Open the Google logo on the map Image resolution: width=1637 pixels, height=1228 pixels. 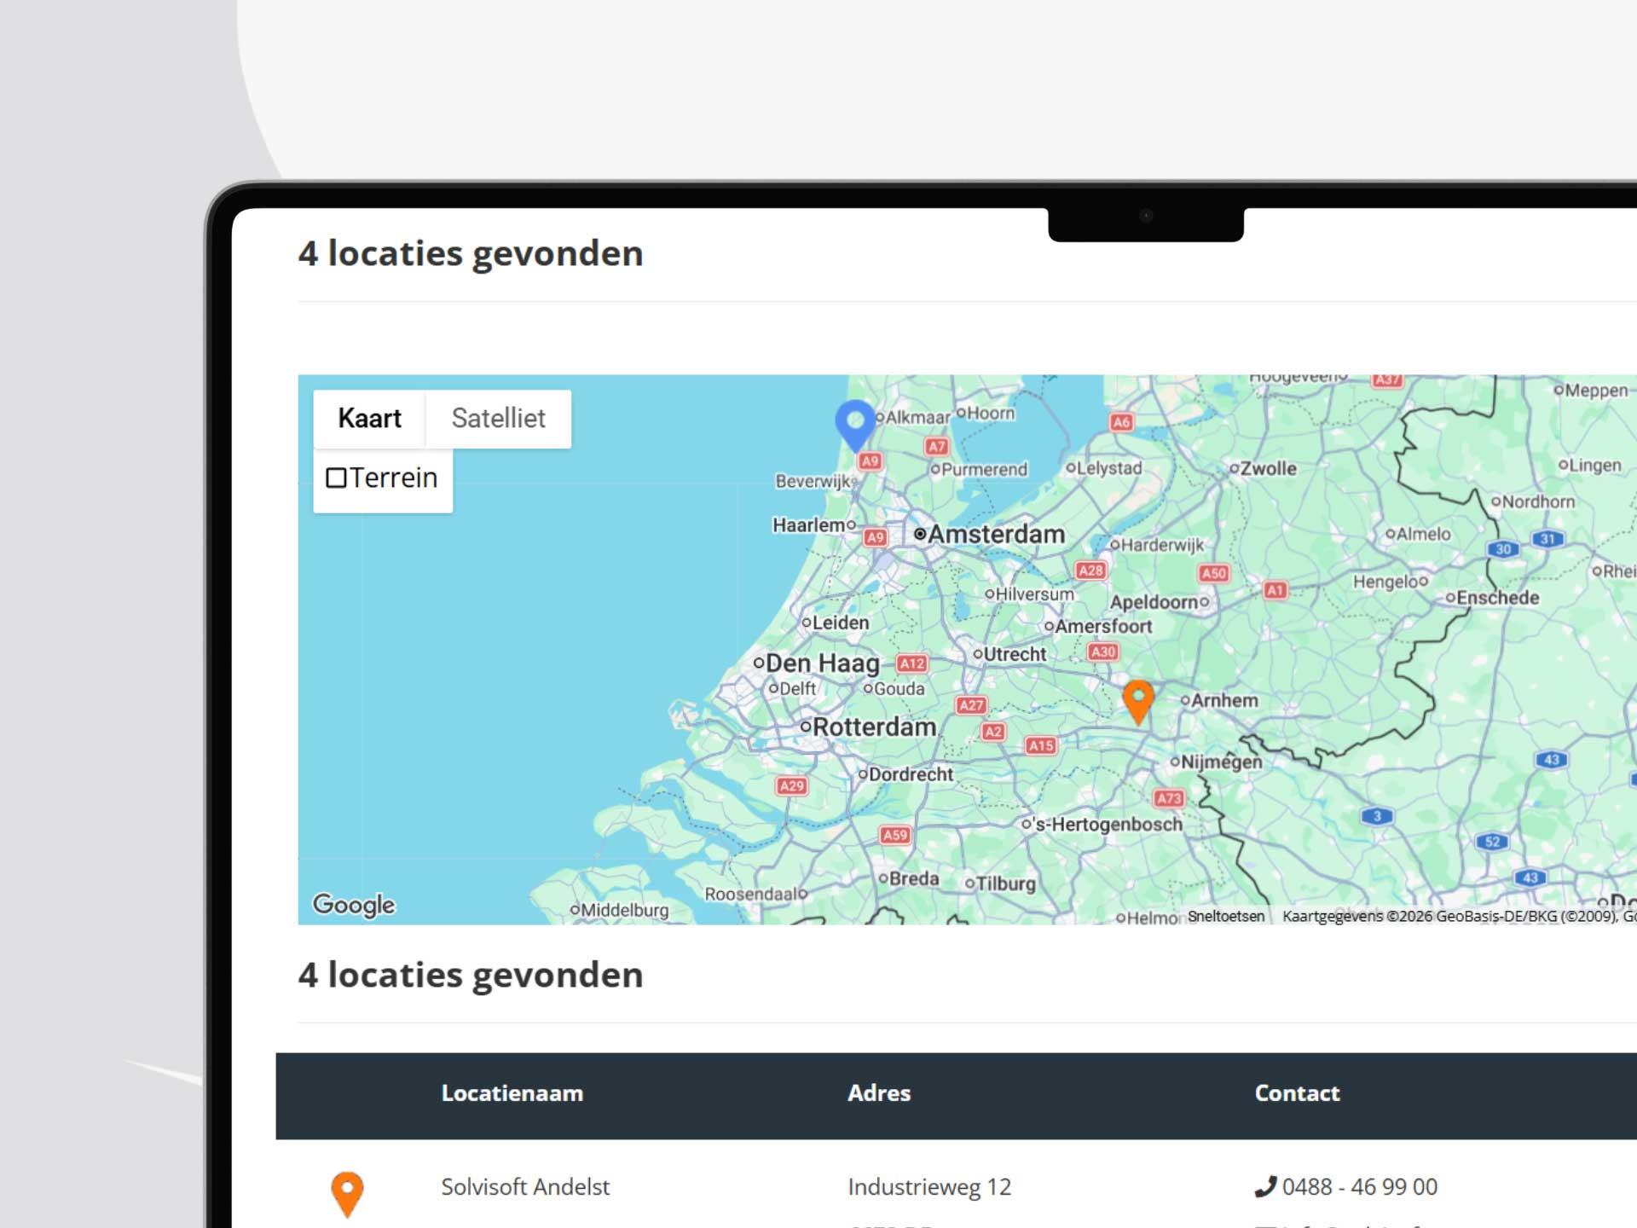click(354, 904)
